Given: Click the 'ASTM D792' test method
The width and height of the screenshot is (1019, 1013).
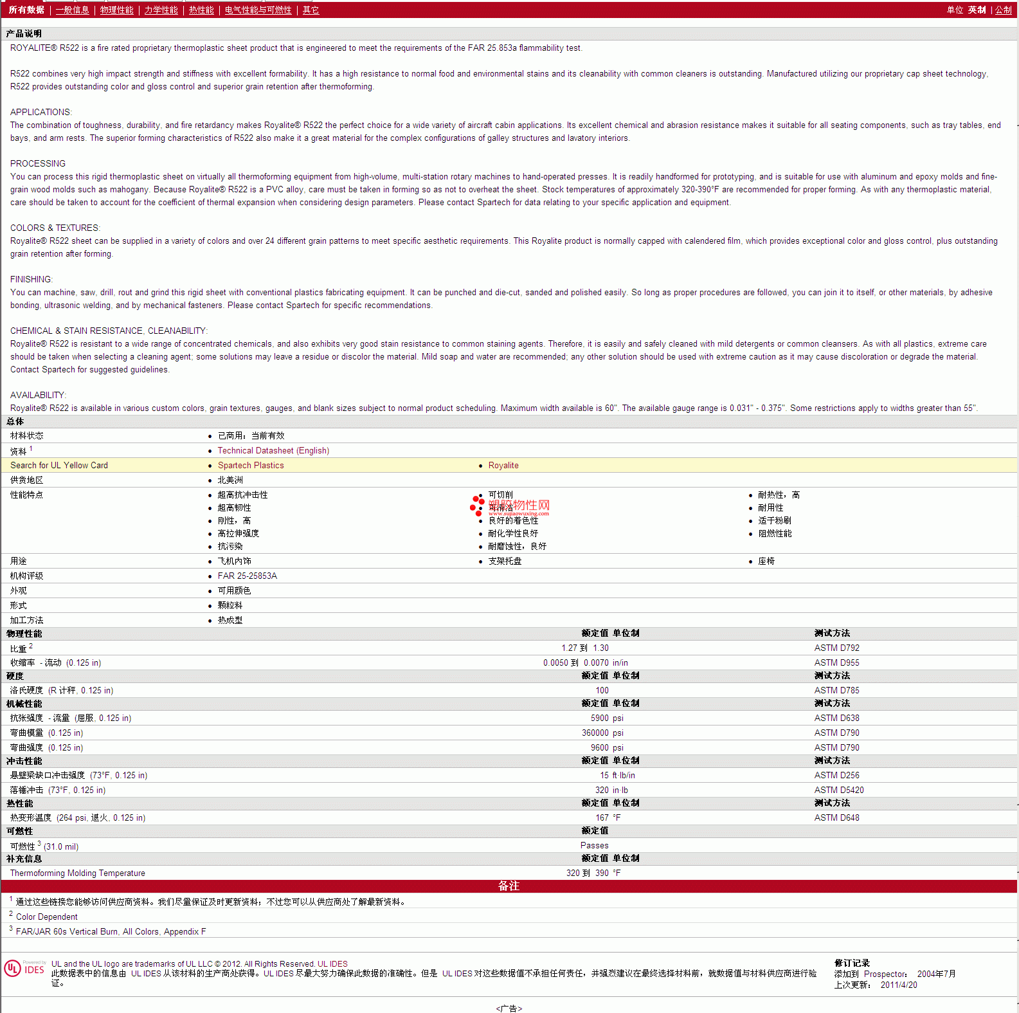Looking at the screenshot, I should point(836,648).
